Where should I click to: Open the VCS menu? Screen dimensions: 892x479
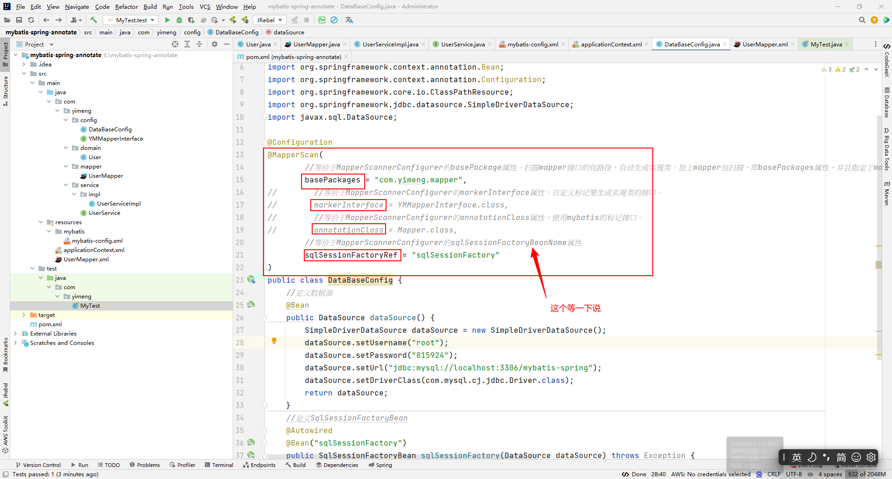(205, 6)
